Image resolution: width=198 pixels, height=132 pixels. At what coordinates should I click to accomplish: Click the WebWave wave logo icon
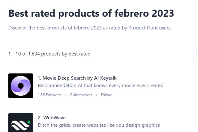(21, 122)
